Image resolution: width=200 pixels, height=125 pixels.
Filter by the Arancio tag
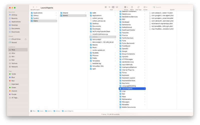(14, 91)
